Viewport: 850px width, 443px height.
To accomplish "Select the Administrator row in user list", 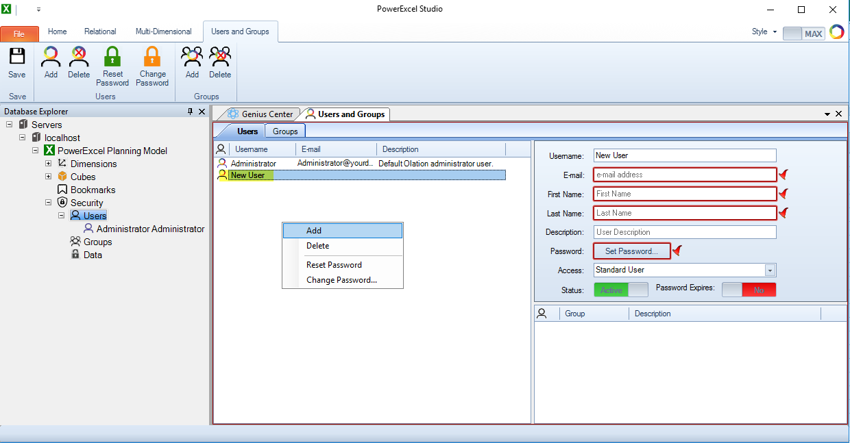I will (x=361, y=164).
